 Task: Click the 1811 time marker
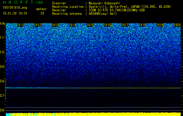coord(20,25)
